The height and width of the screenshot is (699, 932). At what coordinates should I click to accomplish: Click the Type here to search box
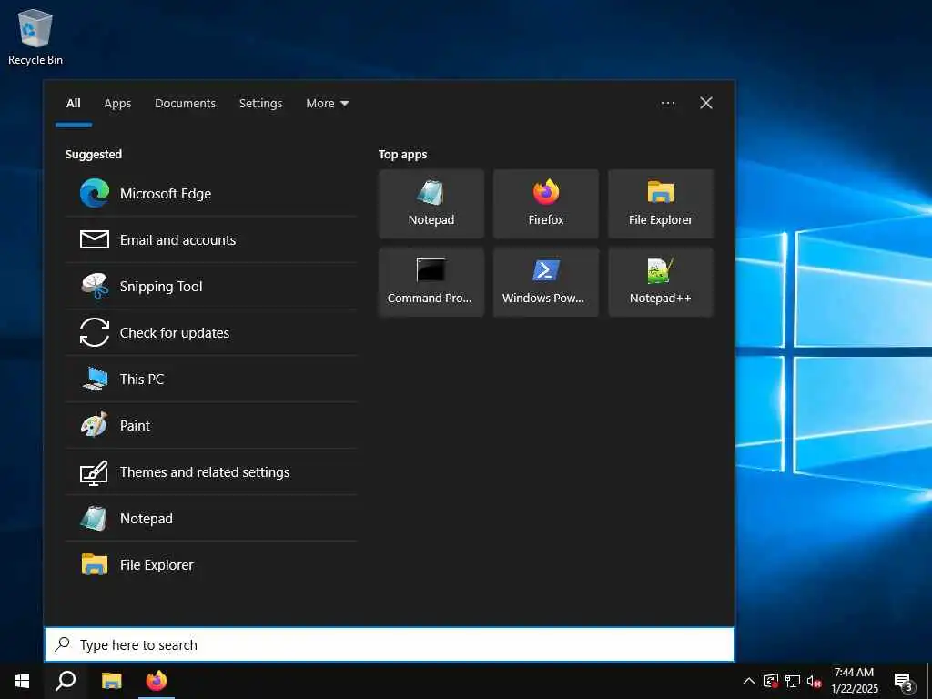(x=390, y=644)
